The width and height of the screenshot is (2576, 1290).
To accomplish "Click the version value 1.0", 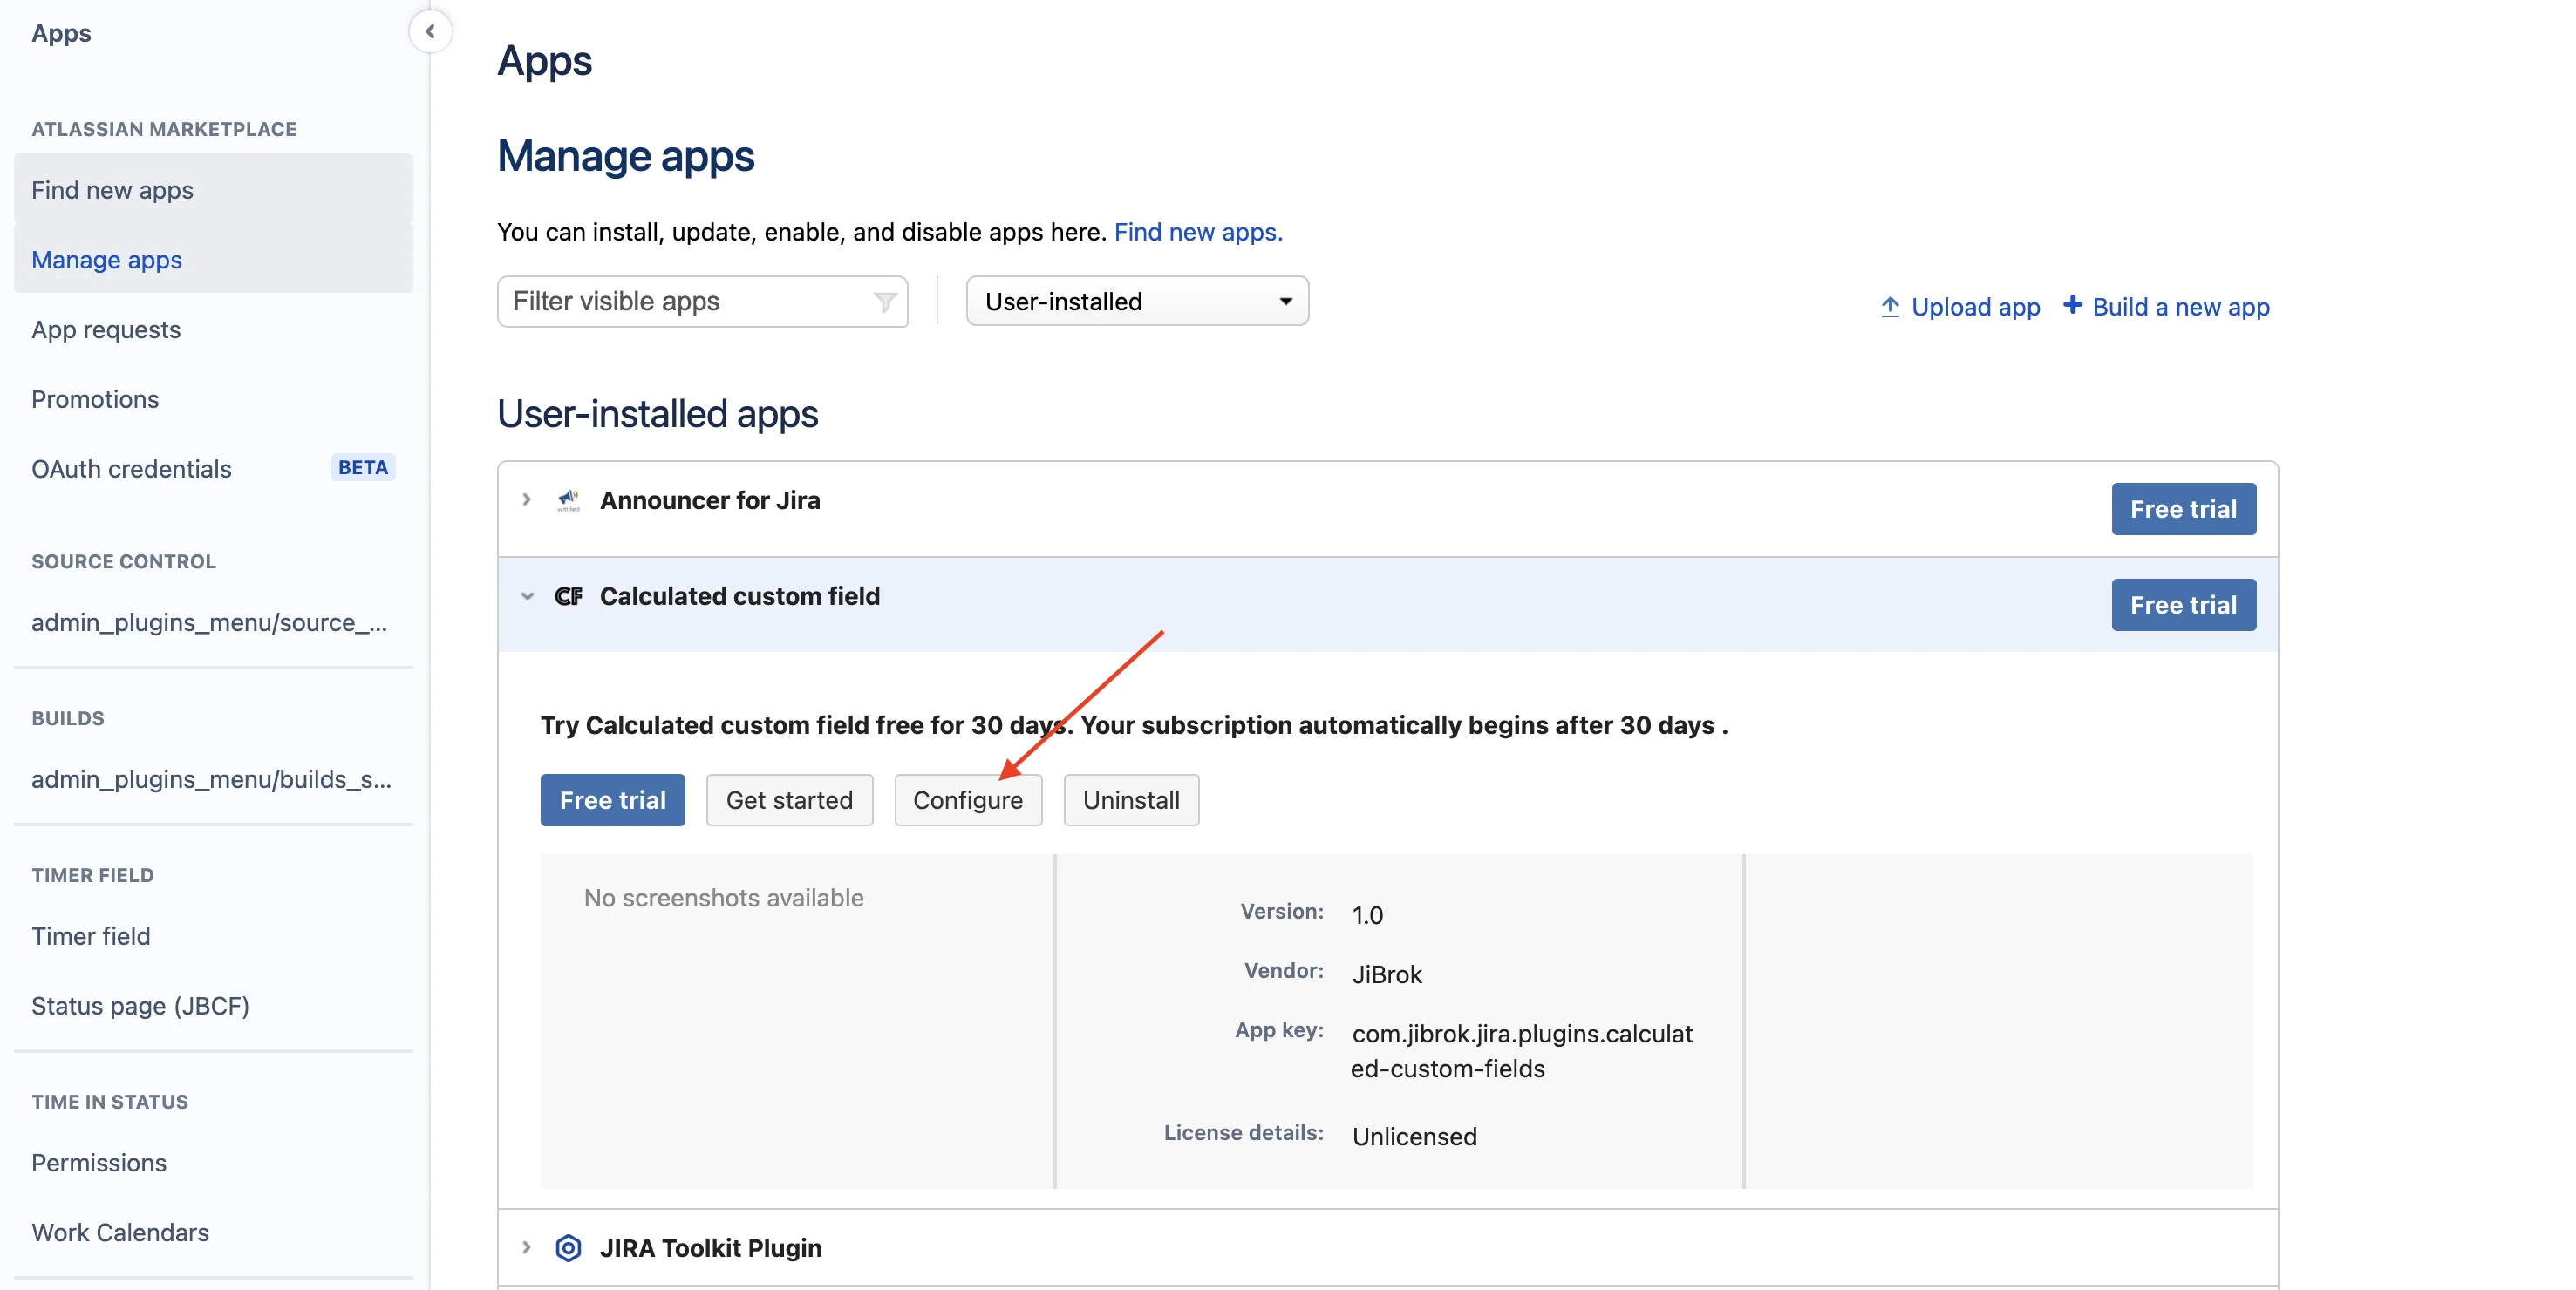I will point(1367,915).
